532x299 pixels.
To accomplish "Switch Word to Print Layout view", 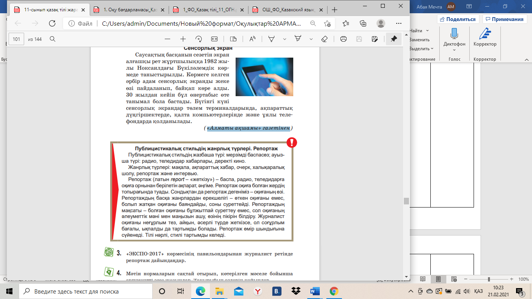I will point(438,279).
